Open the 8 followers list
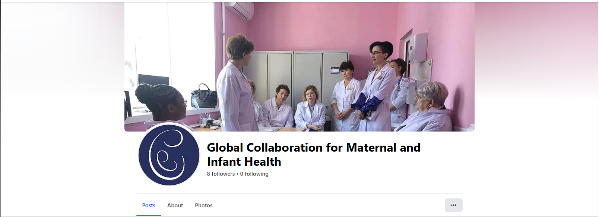Image resolution: width=599 pixels, height=217 pixels. tap(221, 174)
